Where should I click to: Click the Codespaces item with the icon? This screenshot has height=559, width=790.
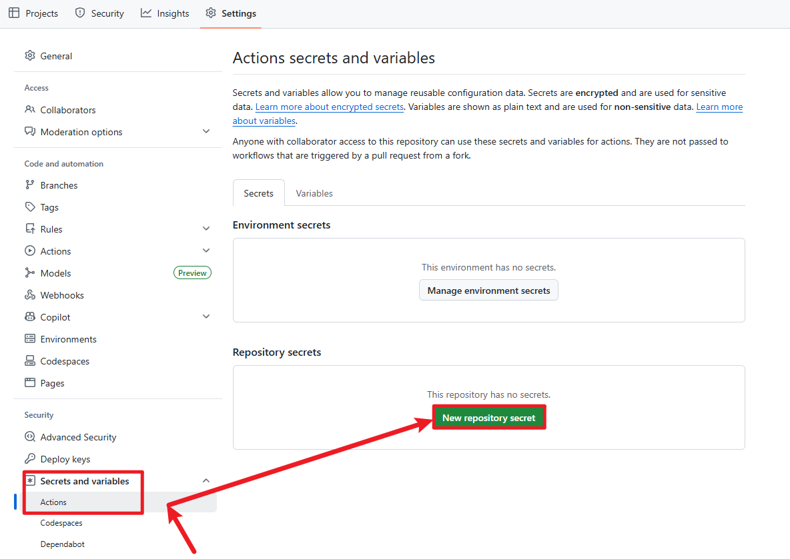pos(118,361)
